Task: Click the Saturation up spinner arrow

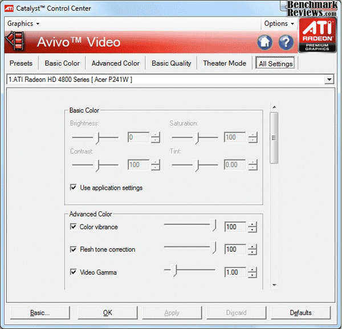Action: point(253,135)
